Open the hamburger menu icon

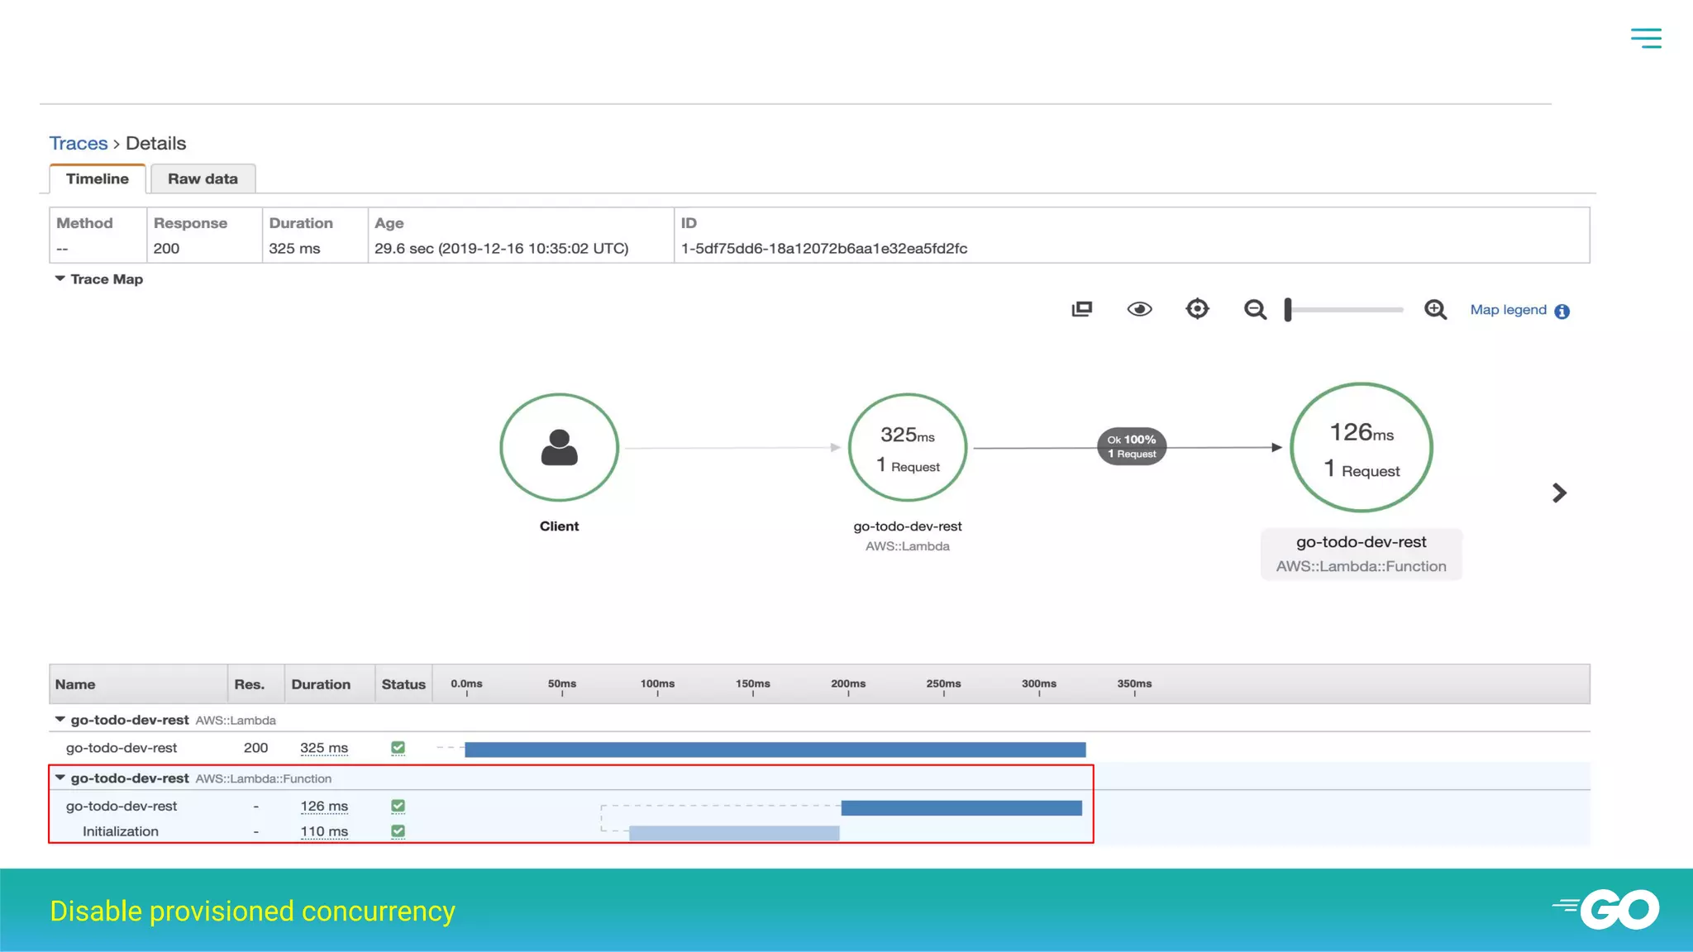point(1646,38)
